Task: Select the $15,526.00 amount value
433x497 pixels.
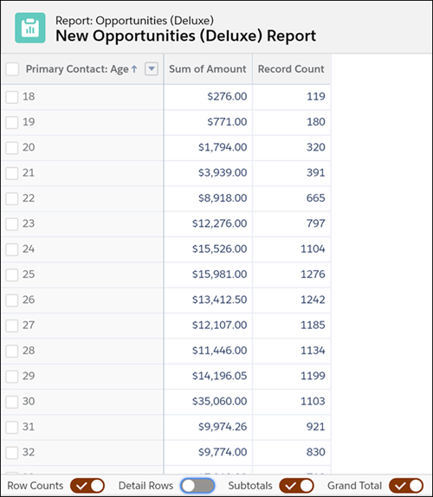Action: coord(219,248)
